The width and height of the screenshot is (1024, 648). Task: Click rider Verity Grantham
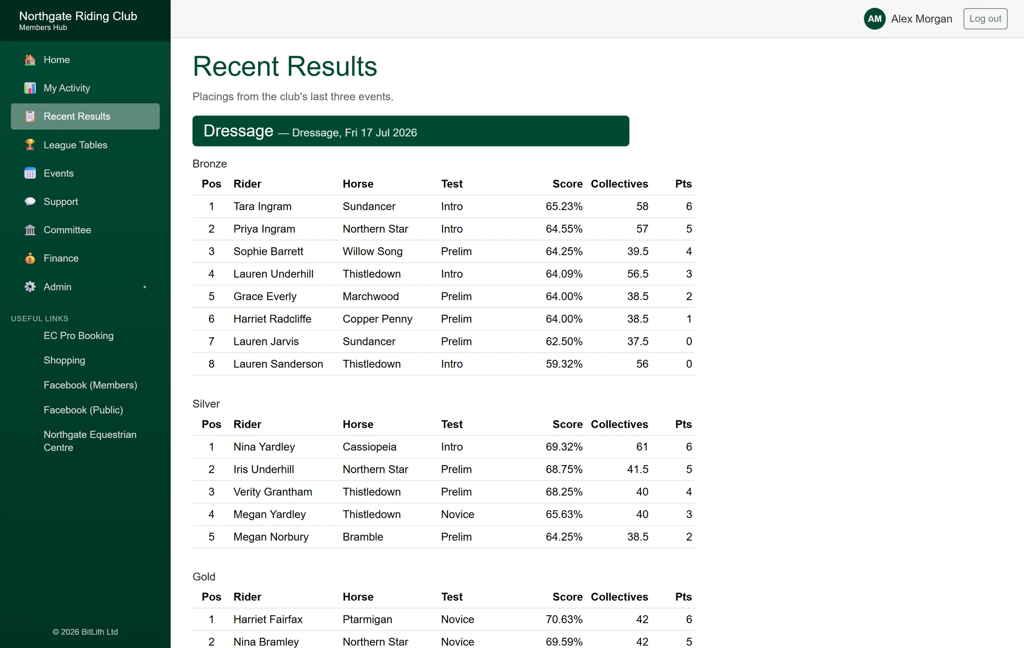point(273,492)
